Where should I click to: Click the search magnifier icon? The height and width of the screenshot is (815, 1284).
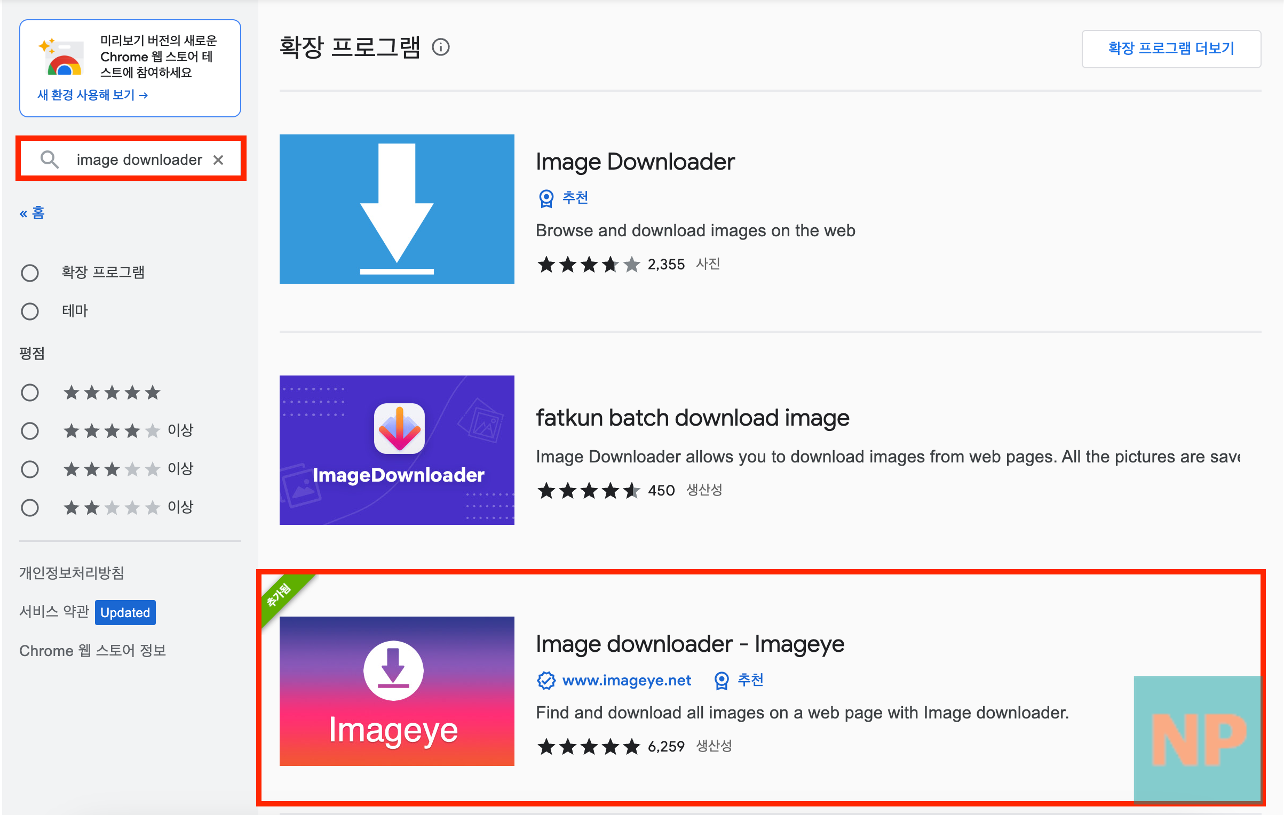click(x=50, y=159)
